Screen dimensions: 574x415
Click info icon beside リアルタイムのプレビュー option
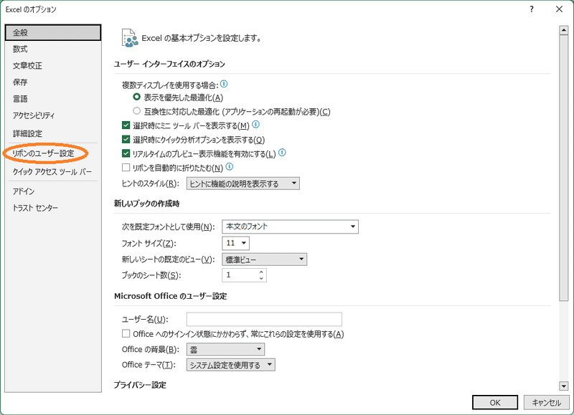pyautogui.click(x=282, y=153)
